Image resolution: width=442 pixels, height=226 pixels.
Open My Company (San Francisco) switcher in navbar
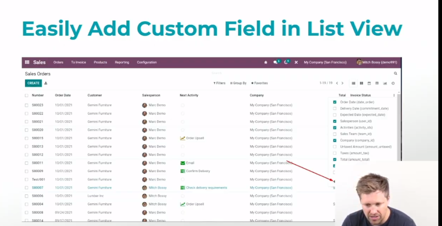[x=325, y=62]
